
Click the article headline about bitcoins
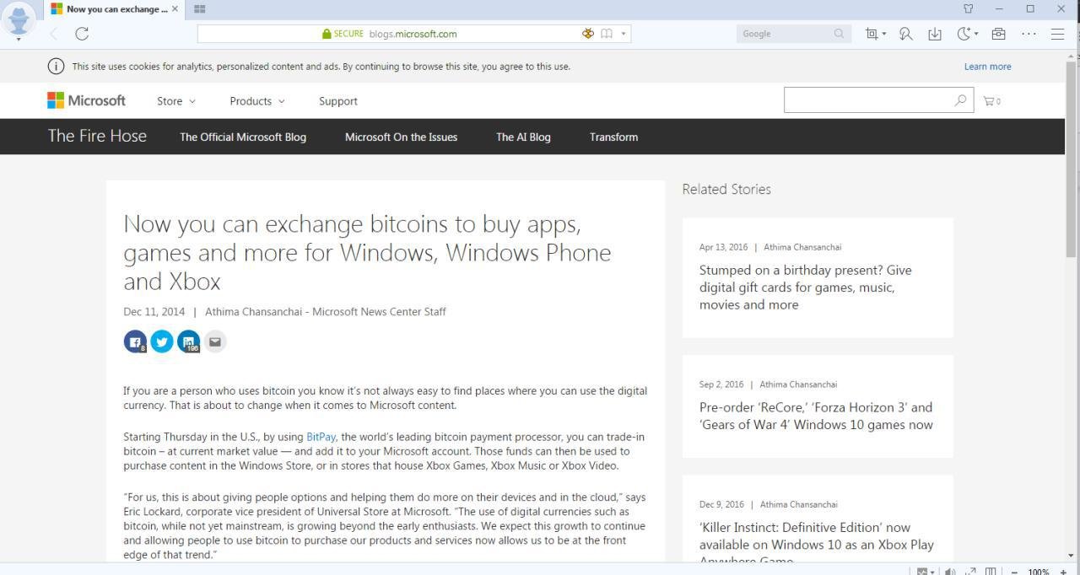tap(367, 252)
